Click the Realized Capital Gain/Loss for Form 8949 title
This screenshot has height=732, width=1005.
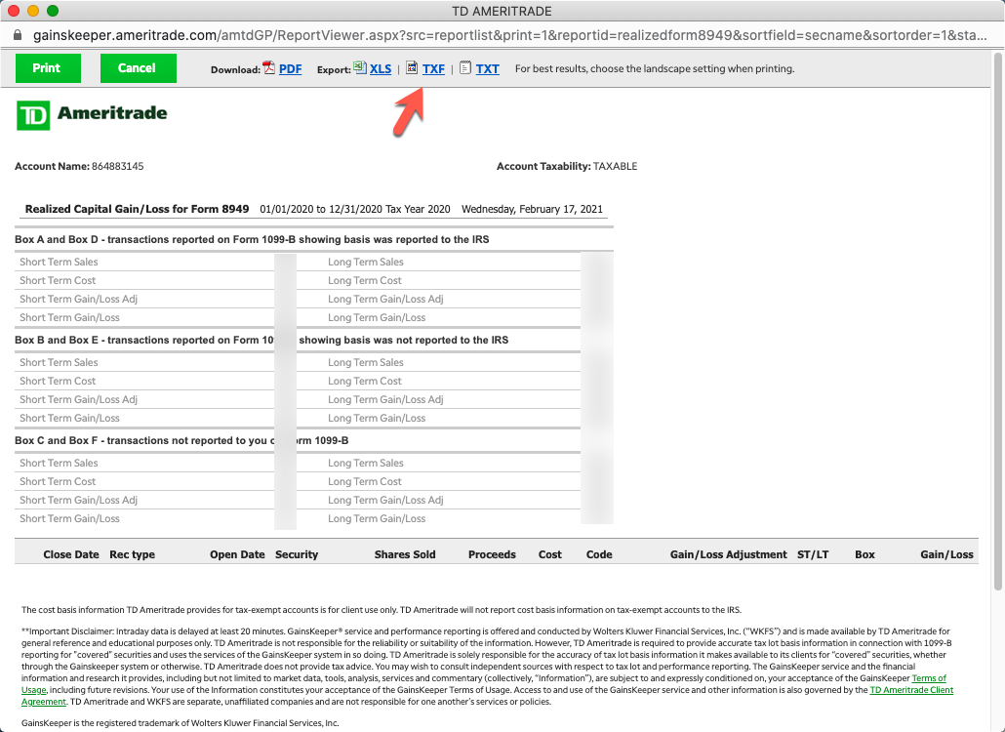coord(138,209)
